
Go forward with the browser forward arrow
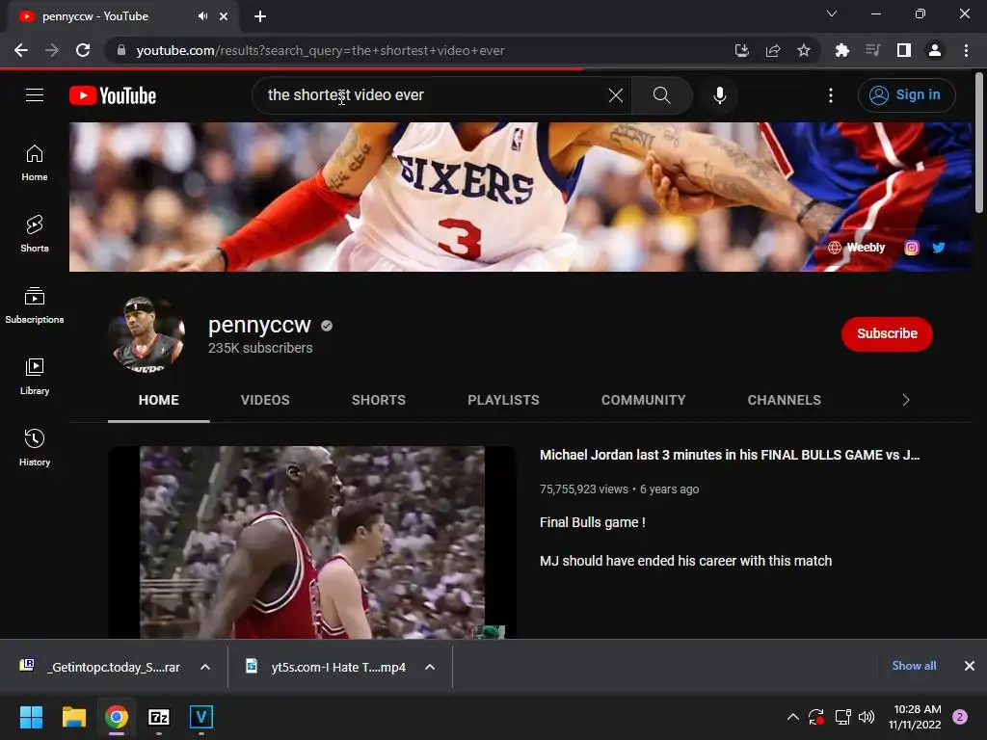coord(52,50)
